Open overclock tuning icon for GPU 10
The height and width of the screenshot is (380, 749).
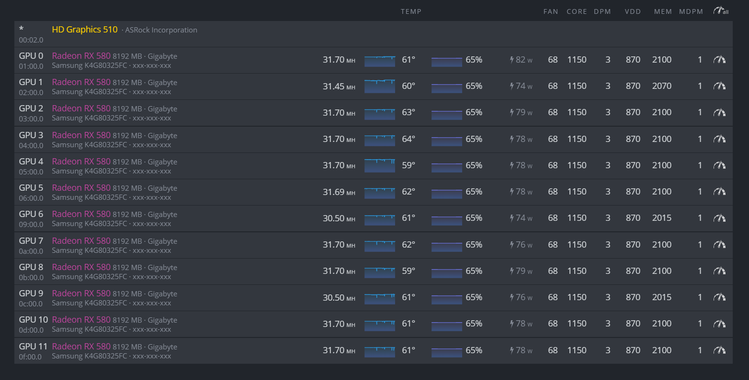(719, 324)
